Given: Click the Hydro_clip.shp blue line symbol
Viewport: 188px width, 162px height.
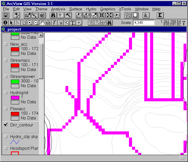Looking at the screenshot, I should click(15, 142).
